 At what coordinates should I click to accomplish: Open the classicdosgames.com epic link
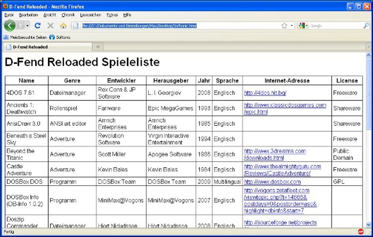[x=285, y=108]
